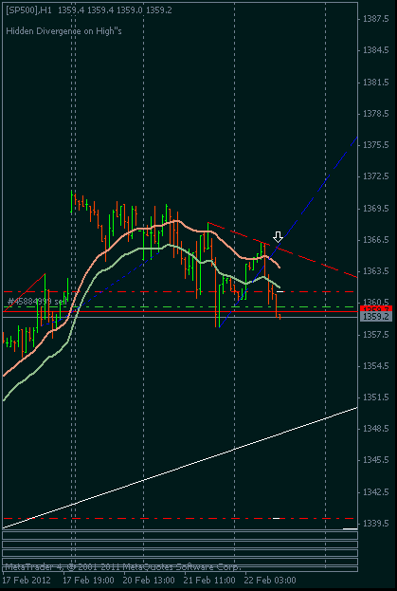Click the '22 Feb 03:00' time axis label
This screenshot has height=591, width=397.
point(271,580)
